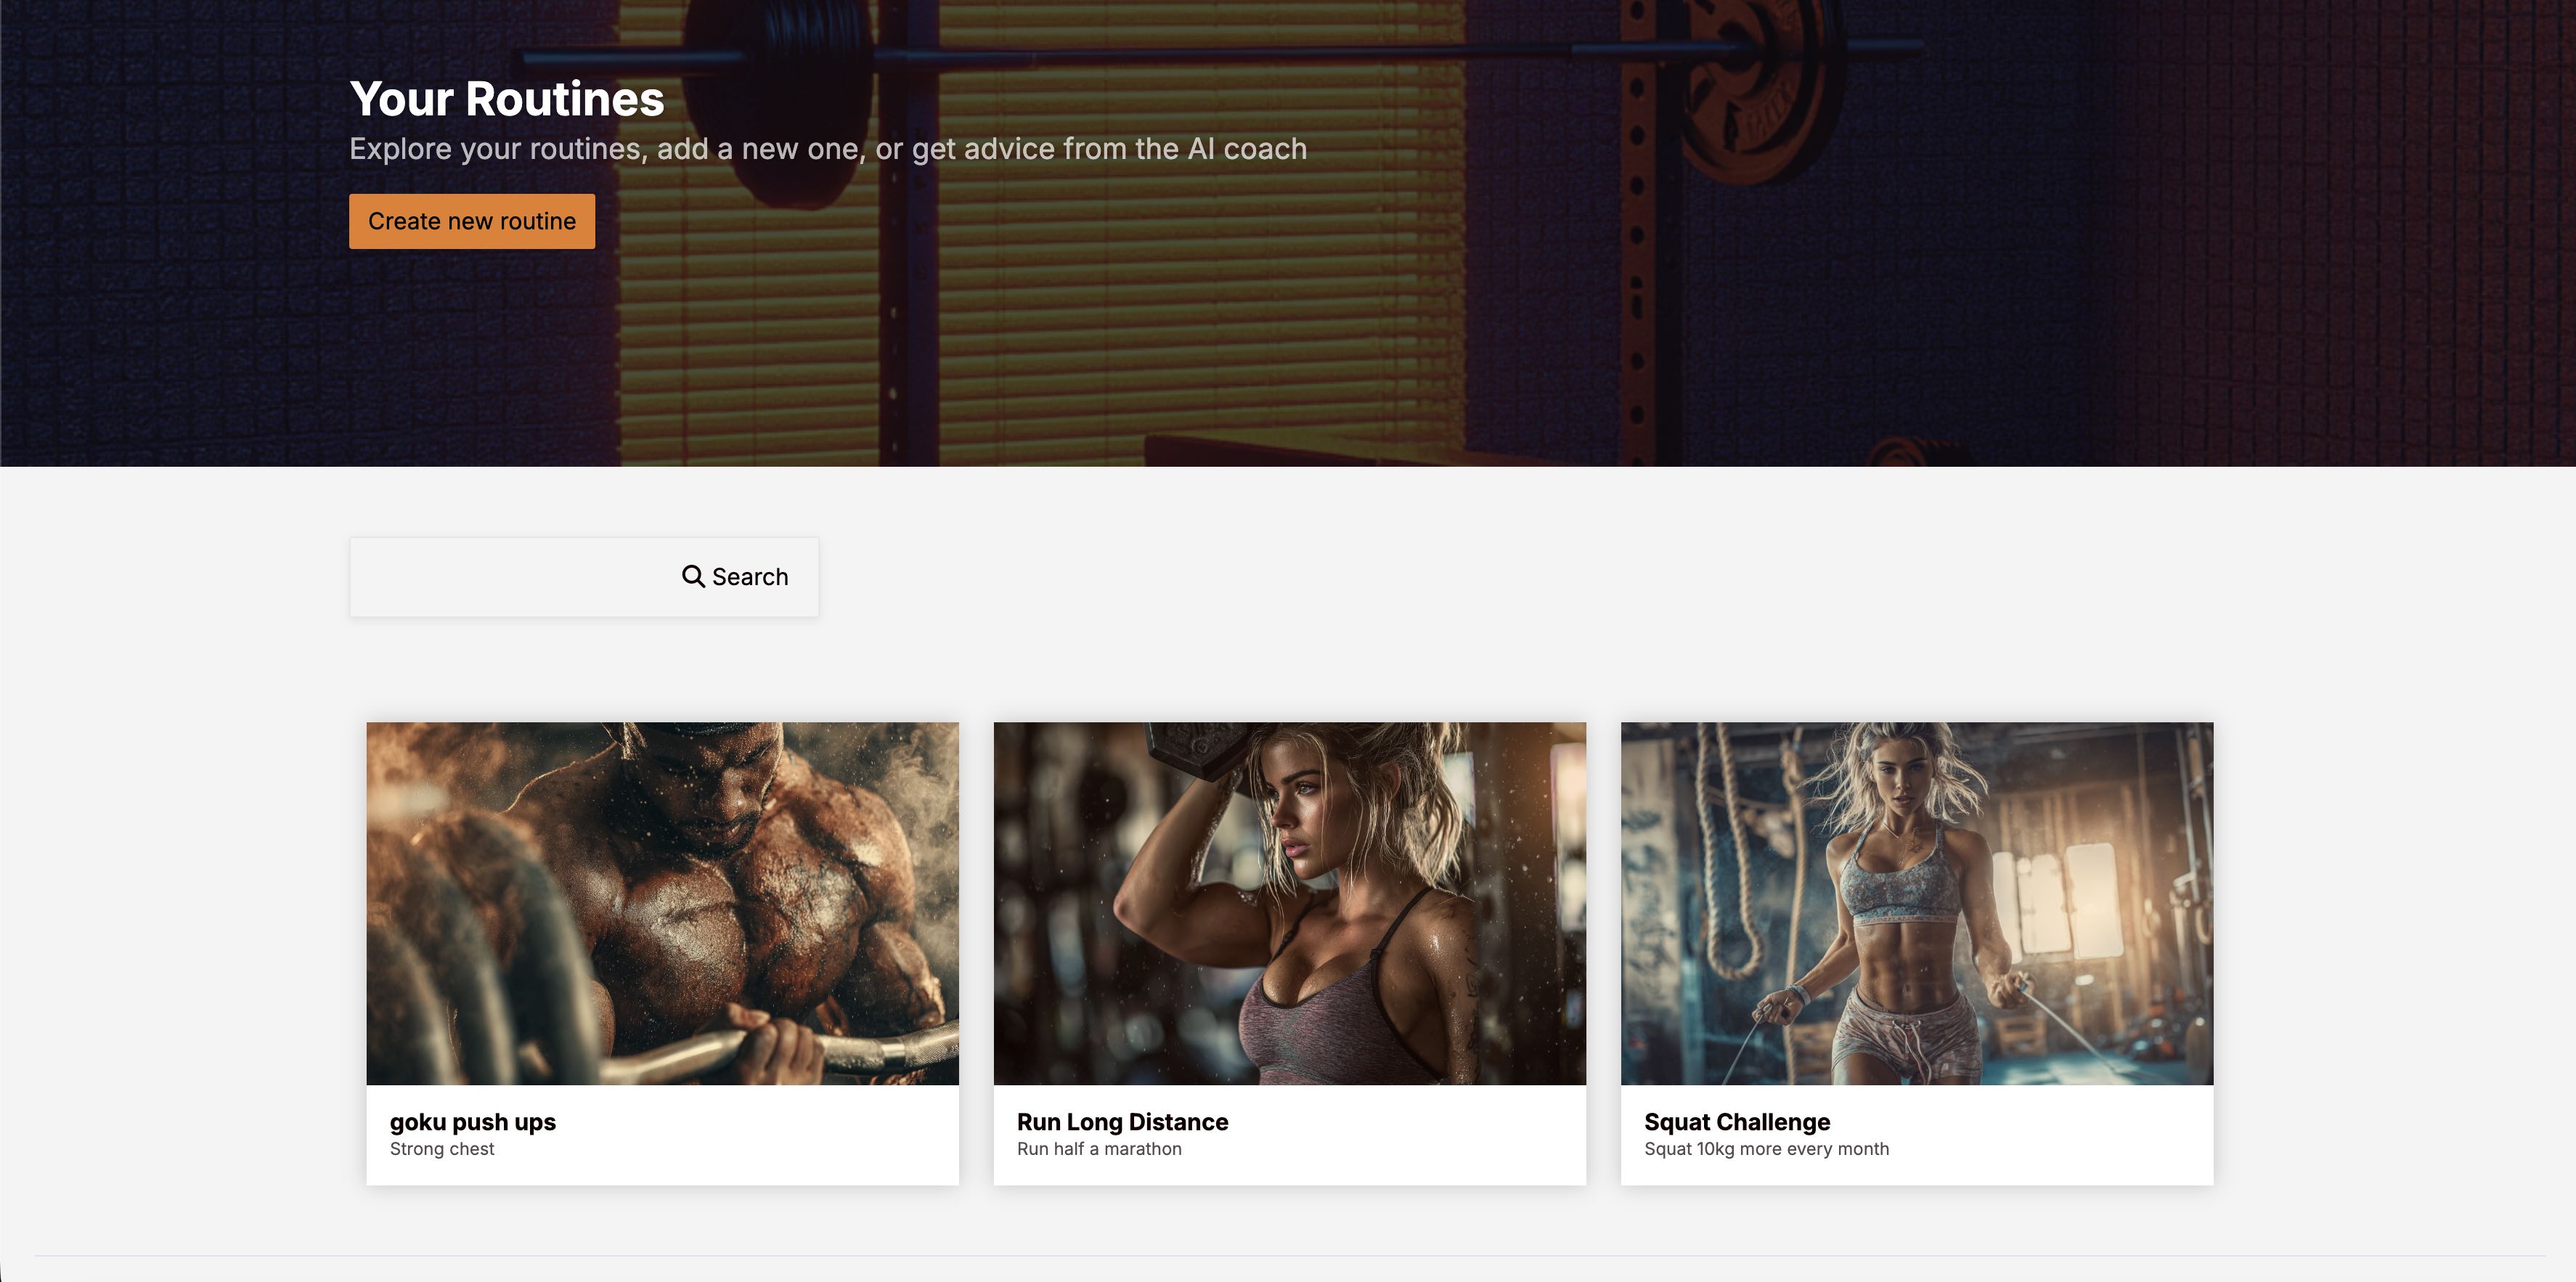The width and height of the screenshot is (2576, 1282).
Task: Open the Run Long Distance card image
Action: [1289, 903]
